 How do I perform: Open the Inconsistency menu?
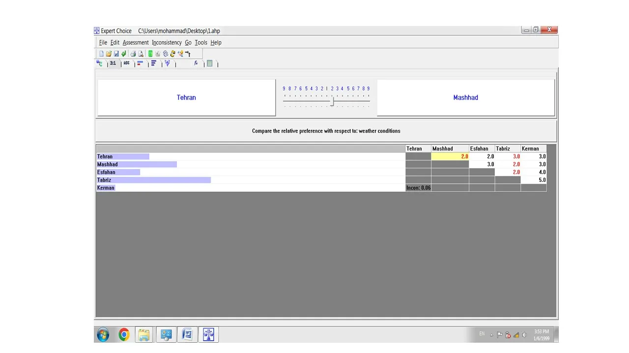(167, 43)
